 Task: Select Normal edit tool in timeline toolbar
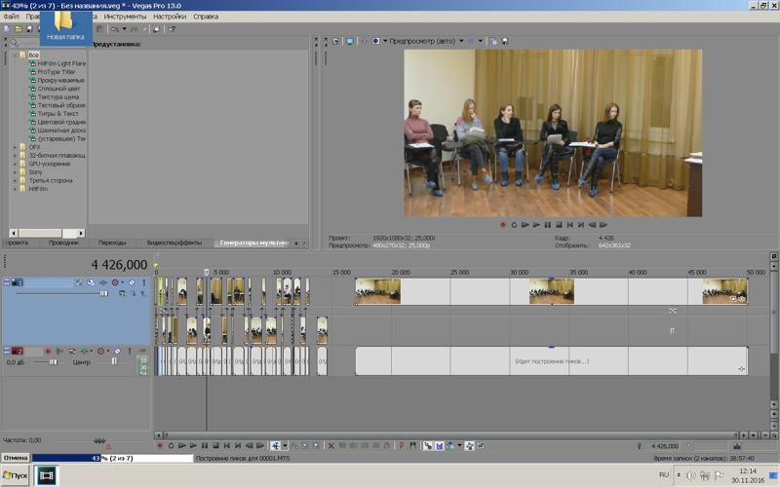pyautogui.click(x=276, y=446)
